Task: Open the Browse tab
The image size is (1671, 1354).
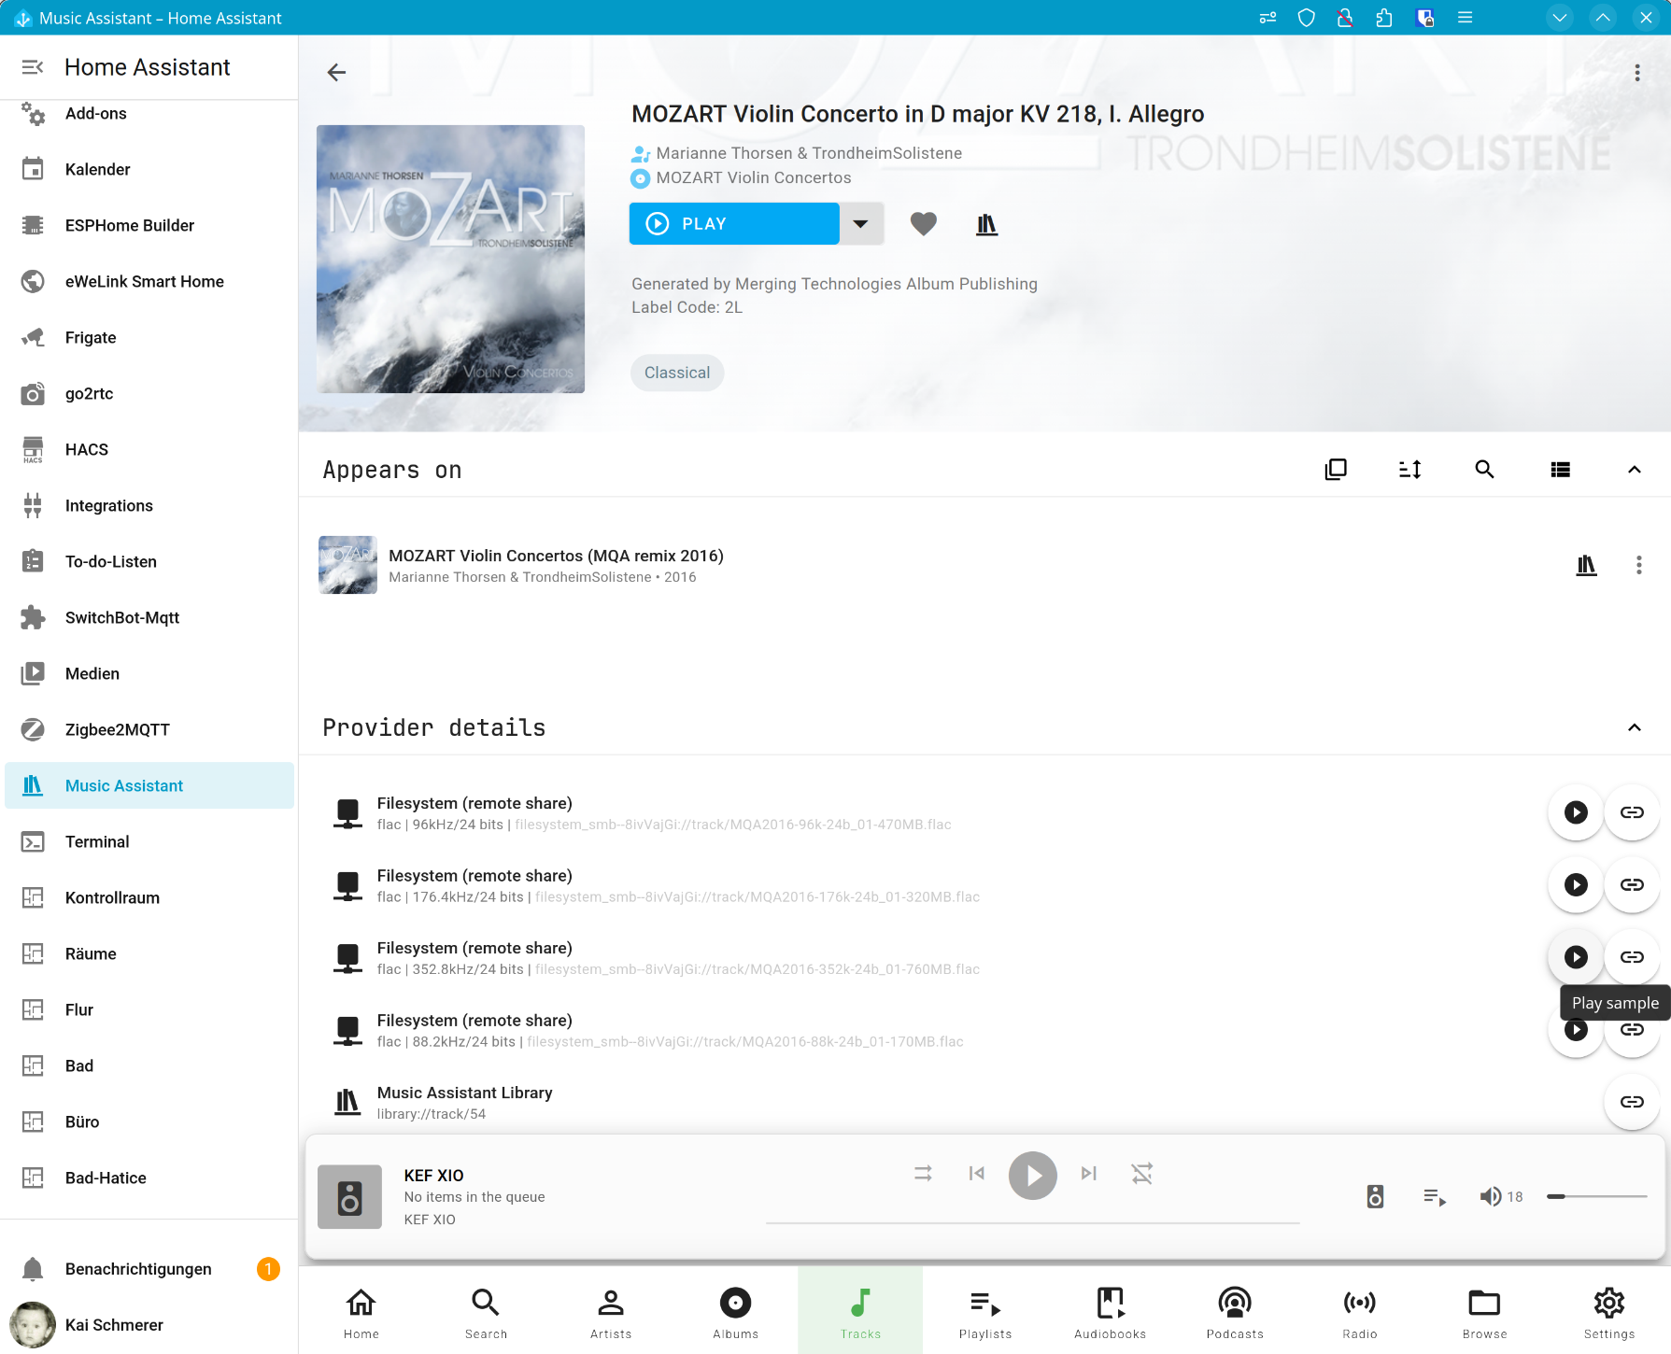Action: coord(1485,1311)
